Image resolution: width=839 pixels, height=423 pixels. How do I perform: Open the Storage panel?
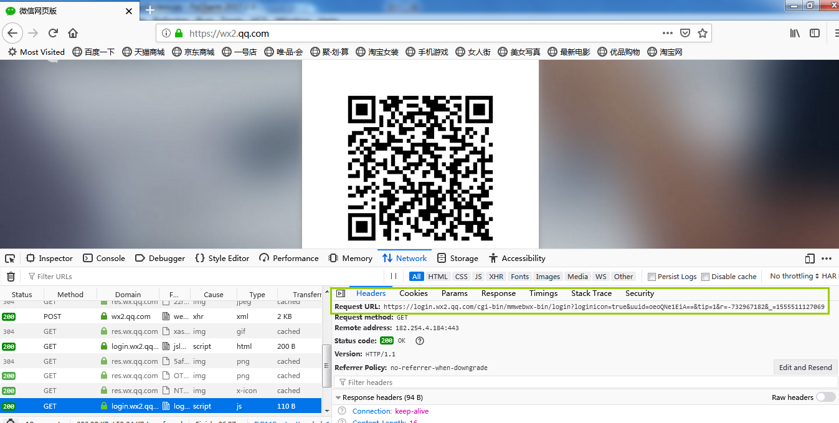coord(458,259)
